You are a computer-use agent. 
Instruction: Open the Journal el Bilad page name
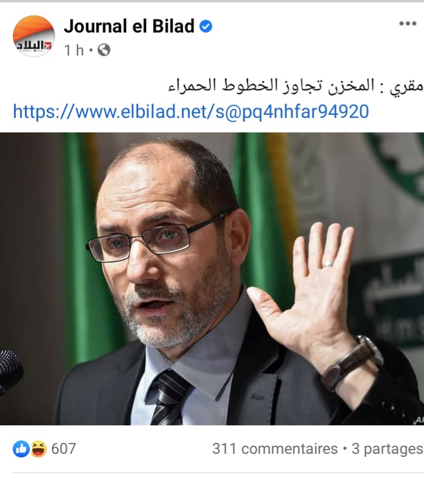pyautogui.click(x=129, y=26)
